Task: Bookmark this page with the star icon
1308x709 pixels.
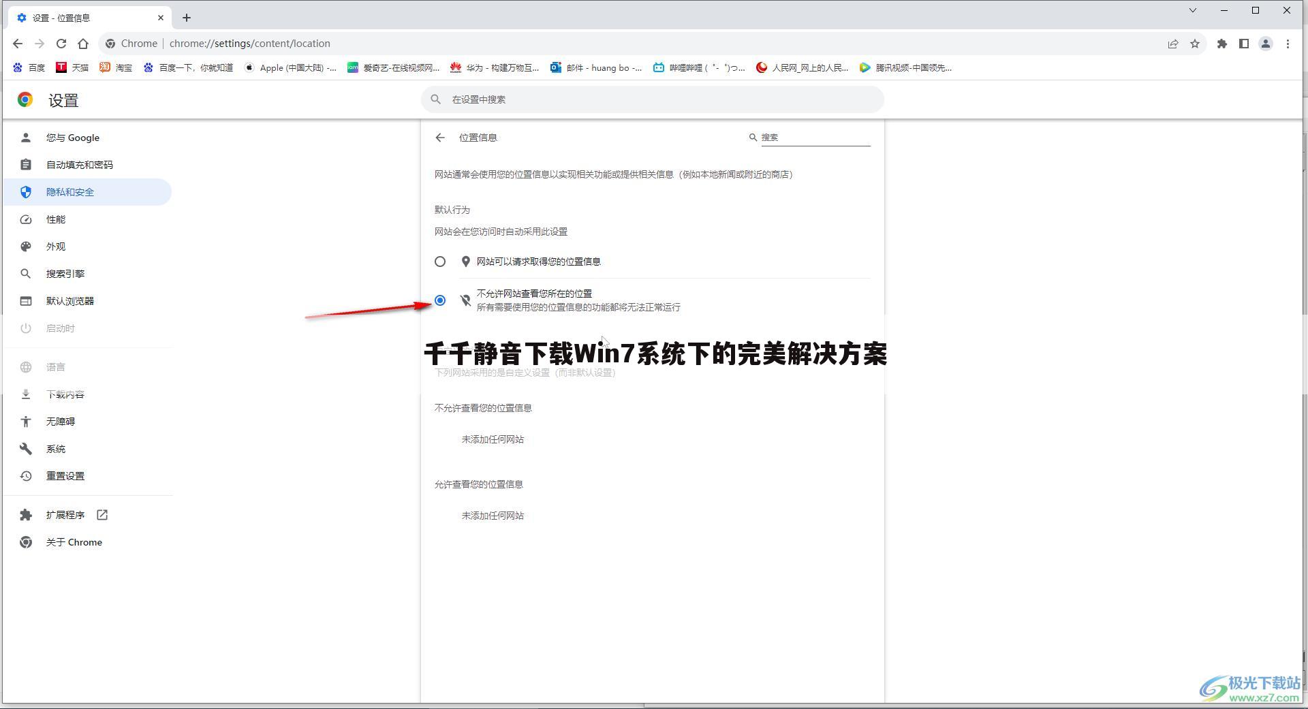Action: coord(1195,44)
